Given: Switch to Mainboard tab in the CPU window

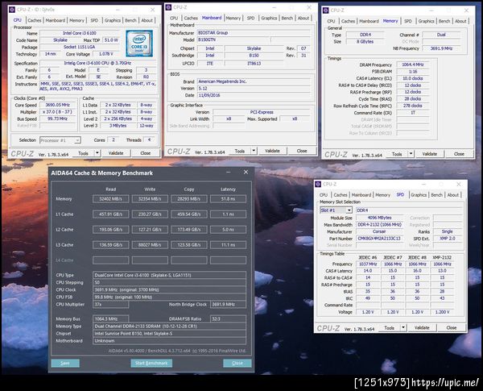Looking at the screenshot, I should tap(55, 20).
